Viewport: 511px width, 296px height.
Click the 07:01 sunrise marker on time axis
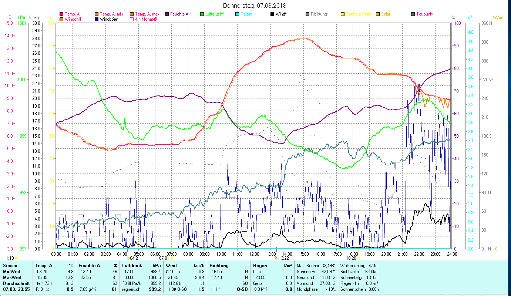pyautogui.click(x=164, y=258)
